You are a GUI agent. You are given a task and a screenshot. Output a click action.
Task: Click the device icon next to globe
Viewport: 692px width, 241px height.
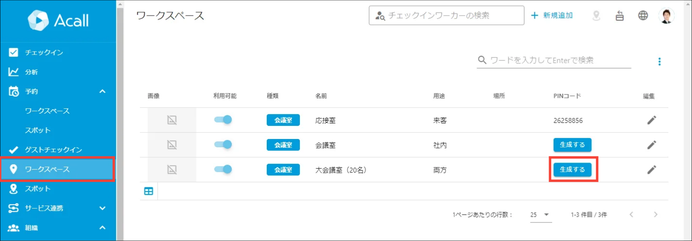(x=620, y=16)
